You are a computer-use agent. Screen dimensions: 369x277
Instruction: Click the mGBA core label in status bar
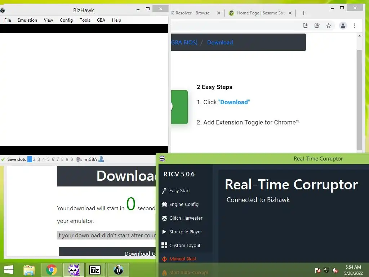click(90, 159)
